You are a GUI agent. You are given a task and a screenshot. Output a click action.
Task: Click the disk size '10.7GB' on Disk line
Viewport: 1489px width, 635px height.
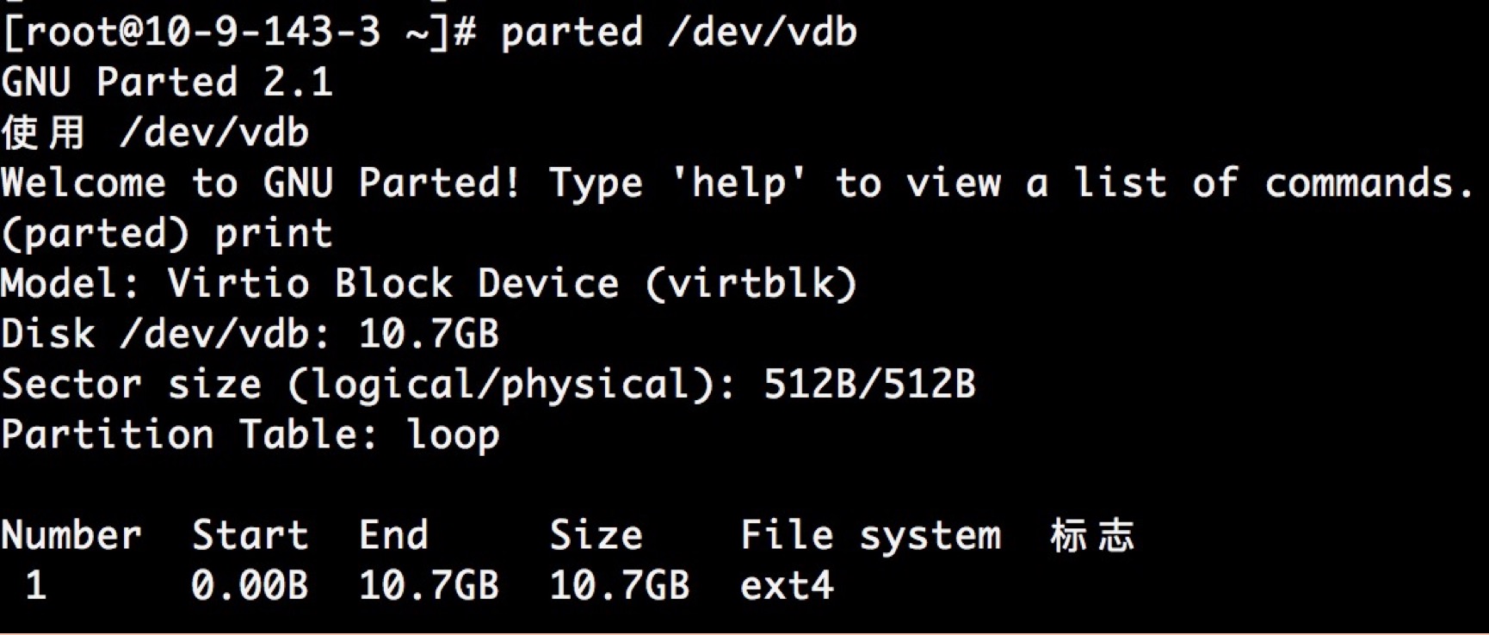pos(429,334)
